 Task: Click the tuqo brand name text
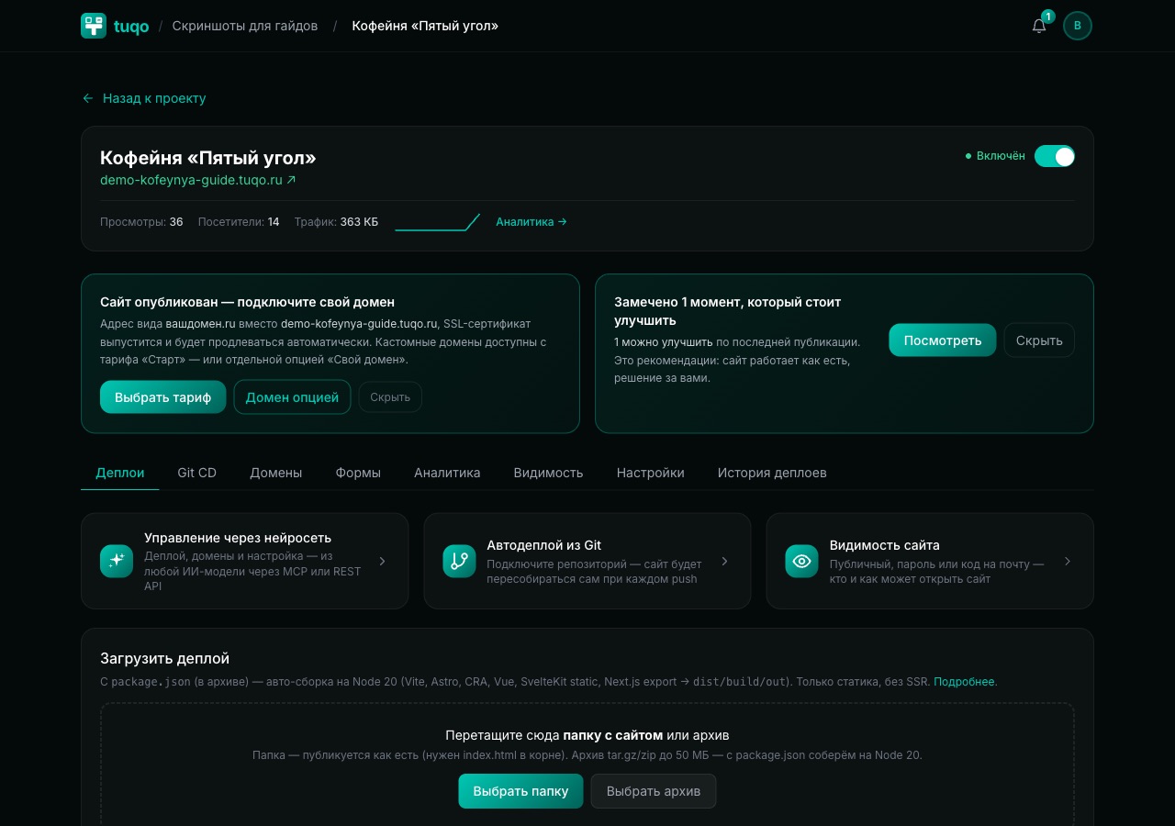[x=131, y=26]
